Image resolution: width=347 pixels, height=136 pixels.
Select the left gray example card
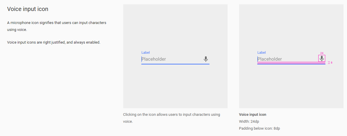coord(175,87)
